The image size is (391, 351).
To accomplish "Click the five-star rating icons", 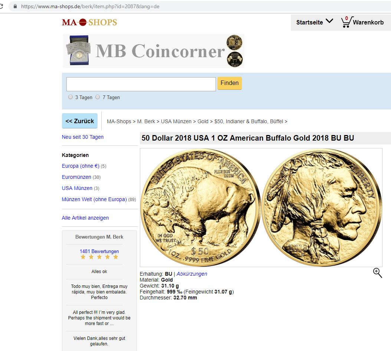I will click(99, 257).
